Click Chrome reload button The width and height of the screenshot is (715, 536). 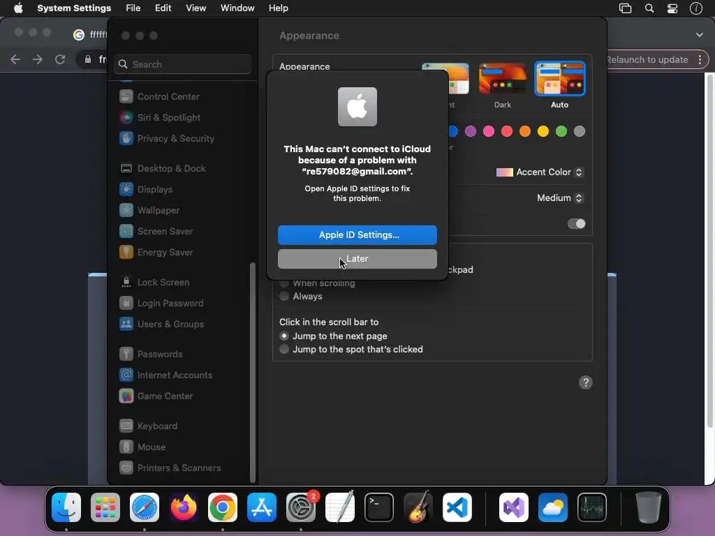60,59
